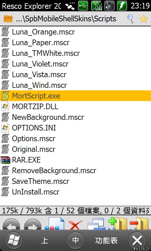Go forward with the right arrow button
Screen dimensions: 151x251
(x=33, y=224)
